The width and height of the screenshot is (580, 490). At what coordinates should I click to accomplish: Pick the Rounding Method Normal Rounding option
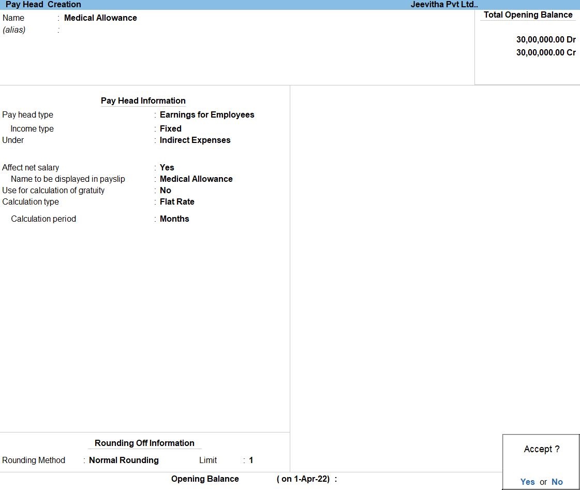(124, 460)
